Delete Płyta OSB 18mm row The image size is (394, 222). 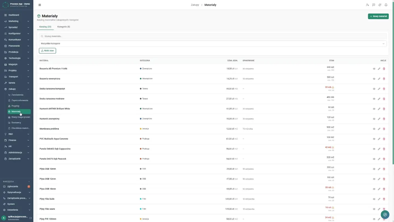(x=384, y=189)
